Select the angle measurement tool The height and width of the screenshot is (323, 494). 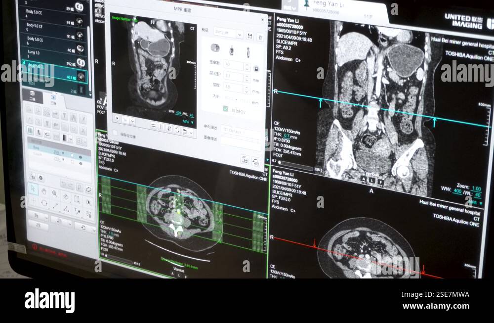pos(66,209)
